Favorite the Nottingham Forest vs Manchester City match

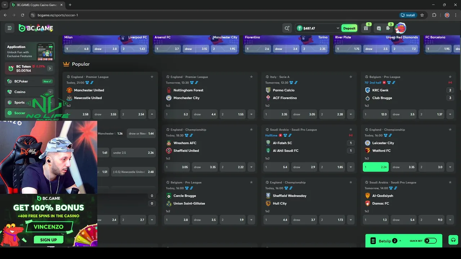251,77
